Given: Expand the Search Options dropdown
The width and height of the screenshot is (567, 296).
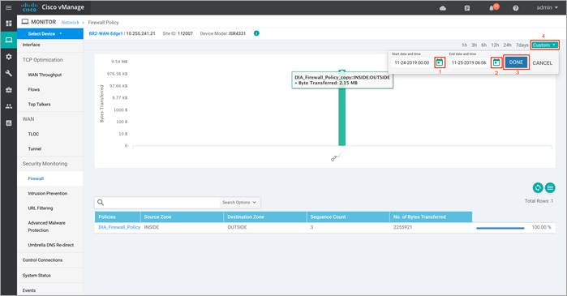Looking at the screenshot, I should pos(239,203).
